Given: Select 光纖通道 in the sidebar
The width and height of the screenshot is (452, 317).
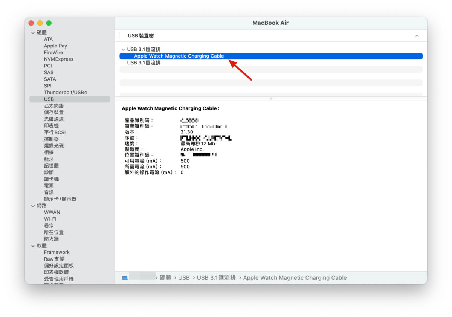Looking at the screenshot, I should point(54,119).
